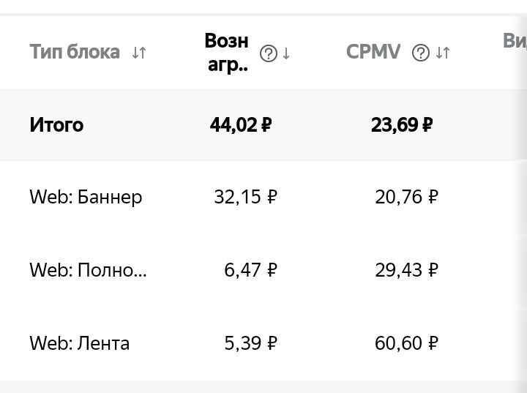Click CPMV 60,60 ₽ in Лента row

pos(407,343)
